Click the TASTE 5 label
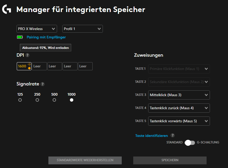The width and height of the screenshot is (228, 168). (x=141, y=121)
